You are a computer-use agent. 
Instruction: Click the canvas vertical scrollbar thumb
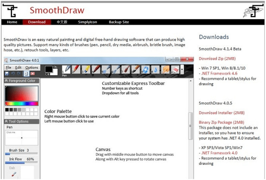point(190,126)
